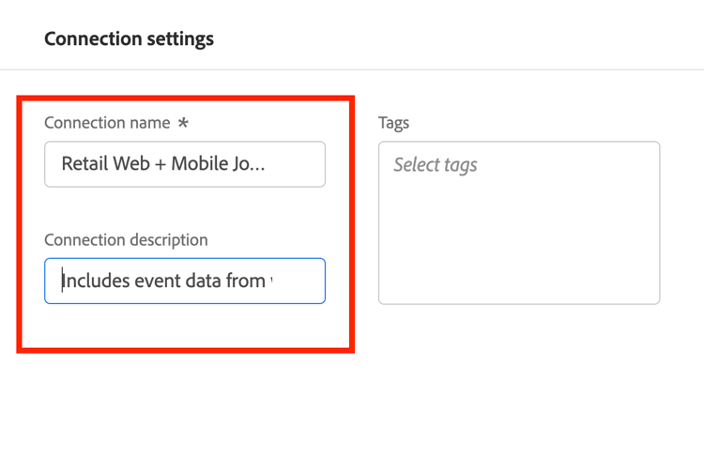
Task: Click the Tags label
Action: pyautogui.click(x=393, y=123)
